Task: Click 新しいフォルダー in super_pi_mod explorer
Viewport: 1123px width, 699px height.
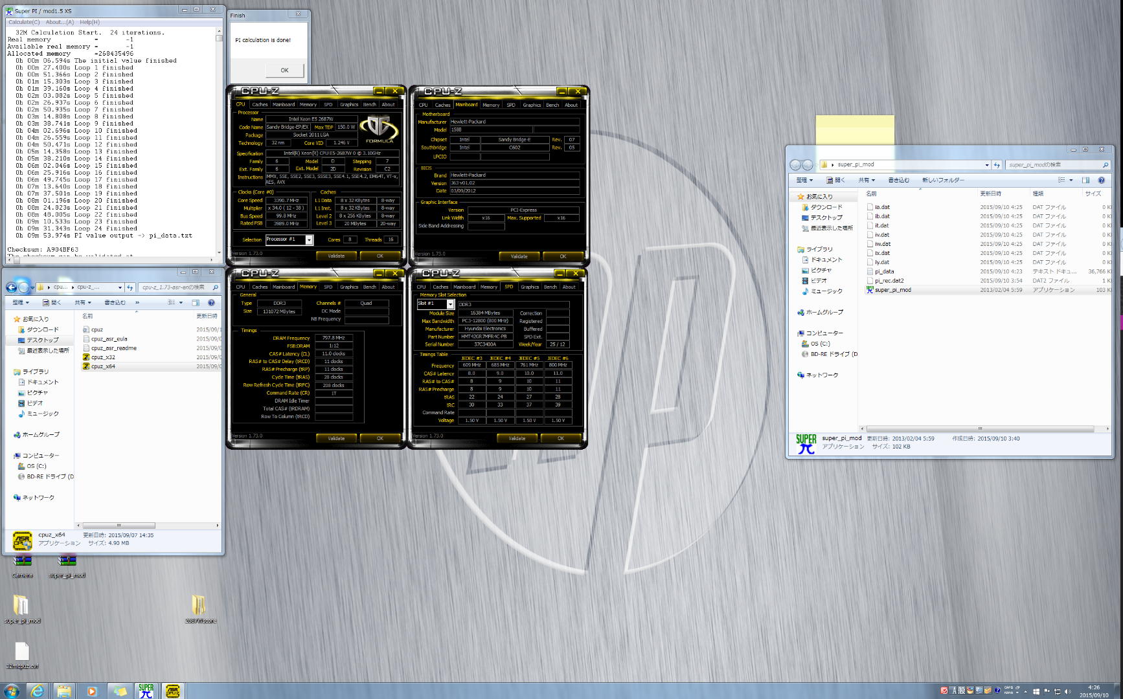Action: coord(943,180)
